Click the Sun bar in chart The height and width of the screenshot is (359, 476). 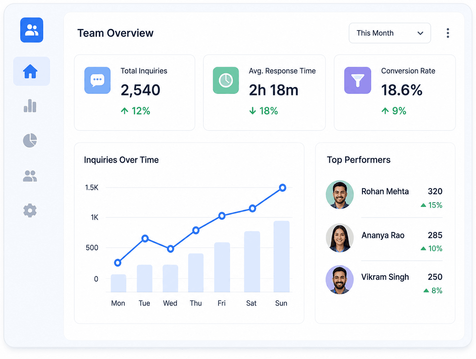282,256
